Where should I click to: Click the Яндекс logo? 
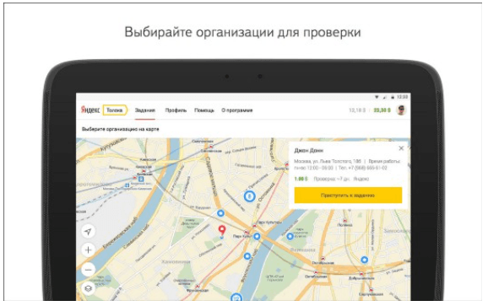pyautogui.click(x=90, y=110)
